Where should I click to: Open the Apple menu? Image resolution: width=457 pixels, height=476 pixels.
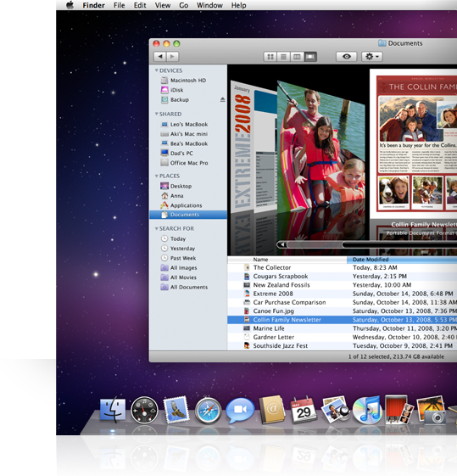[x=70, y=5]
